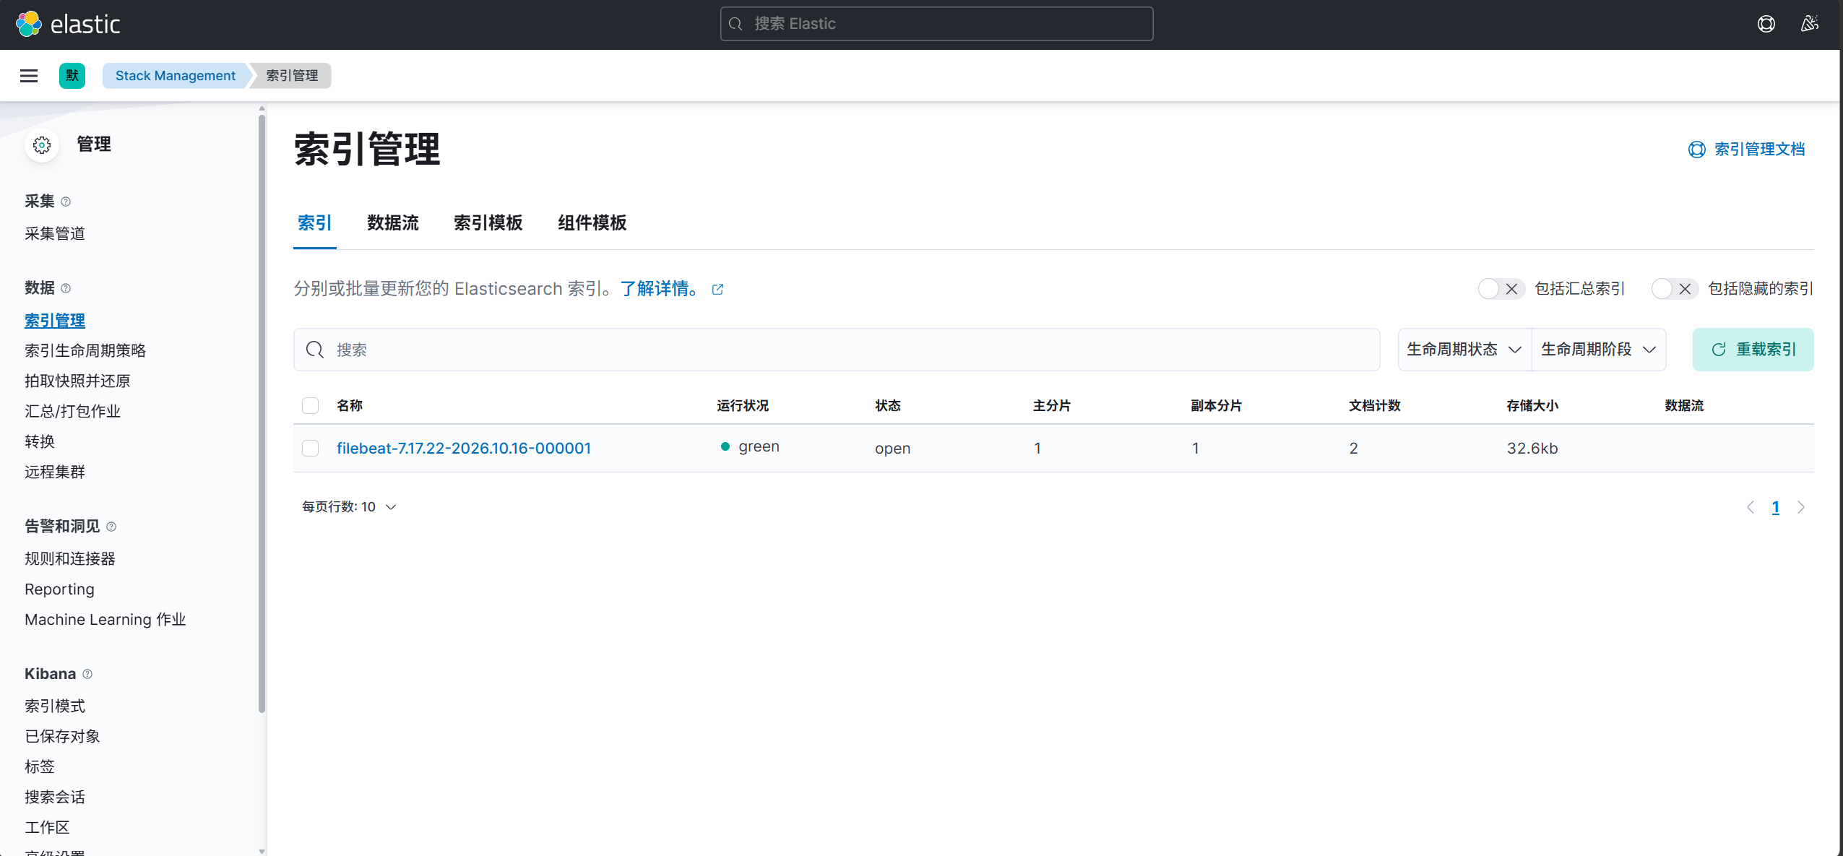
Task: Click the documentation icon beside 索引管理文档
Action: [x=1696, y=150]
